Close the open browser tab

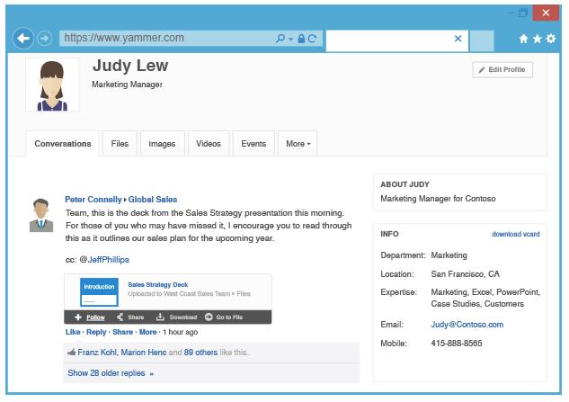coord(458,39)
